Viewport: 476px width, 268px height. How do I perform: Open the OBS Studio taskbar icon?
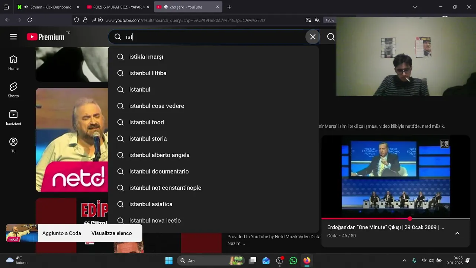(x=280, y=261)
